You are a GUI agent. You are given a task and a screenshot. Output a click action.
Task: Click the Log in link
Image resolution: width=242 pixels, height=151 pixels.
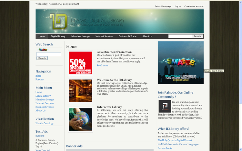[177, 6]
